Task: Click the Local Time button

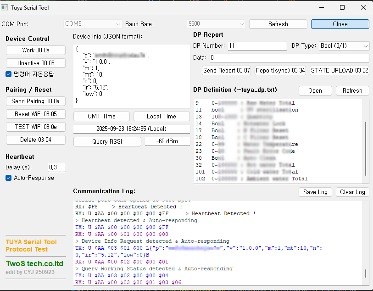Action: 161,116
